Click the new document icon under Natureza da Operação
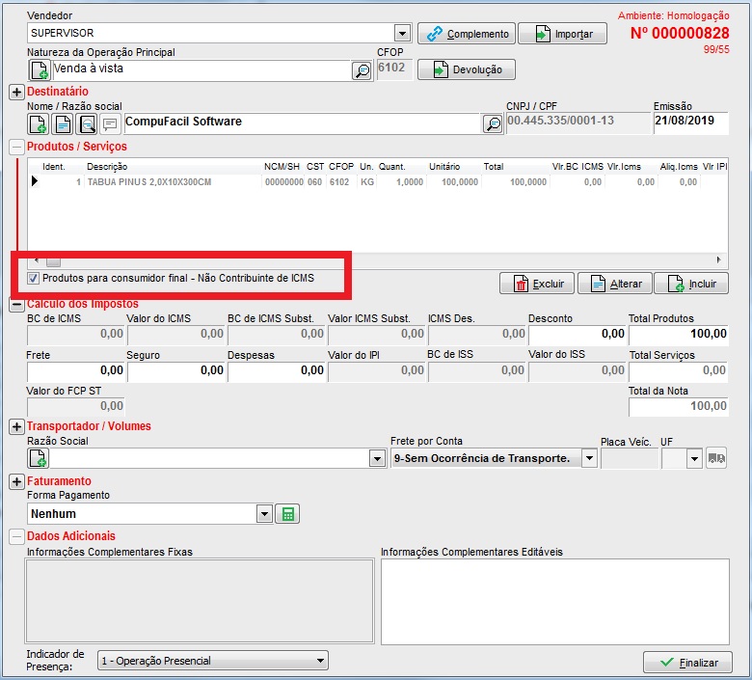Image resolution: width=752 pixels, height=680 pixels. click(39, 70)
